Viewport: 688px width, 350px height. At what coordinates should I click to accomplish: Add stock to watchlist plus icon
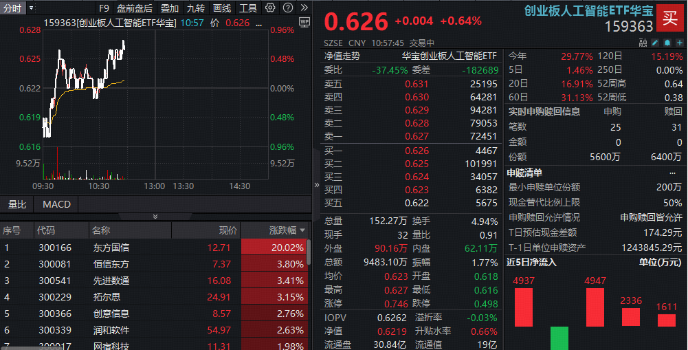point(680,43)
